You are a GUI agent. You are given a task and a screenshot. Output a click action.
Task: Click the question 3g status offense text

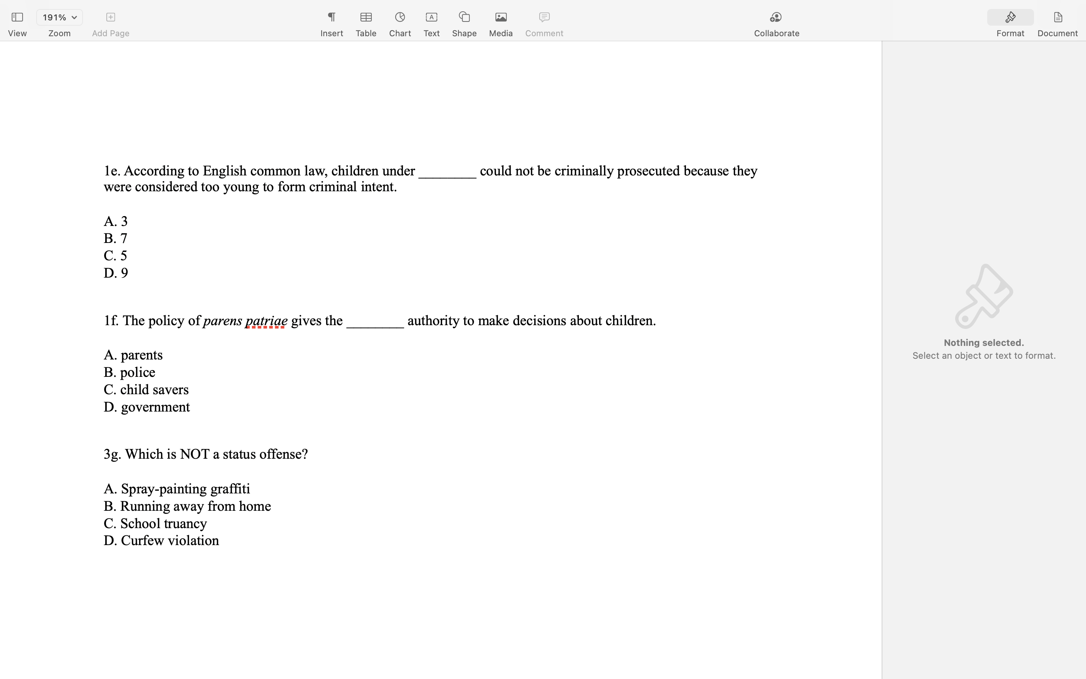pyautogui.click(x=206, y=454)
